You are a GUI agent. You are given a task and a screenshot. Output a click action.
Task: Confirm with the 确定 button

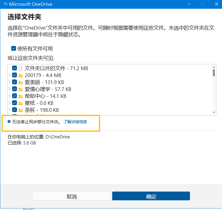coord(151,196)
